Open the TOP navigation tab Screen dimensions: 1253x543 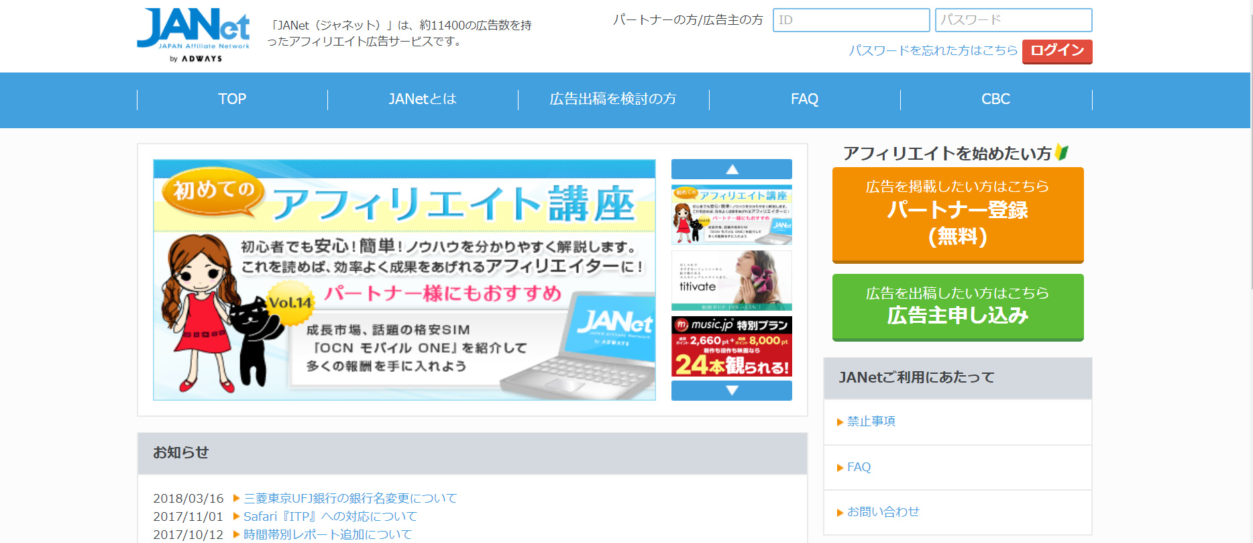tap(232, 99)
